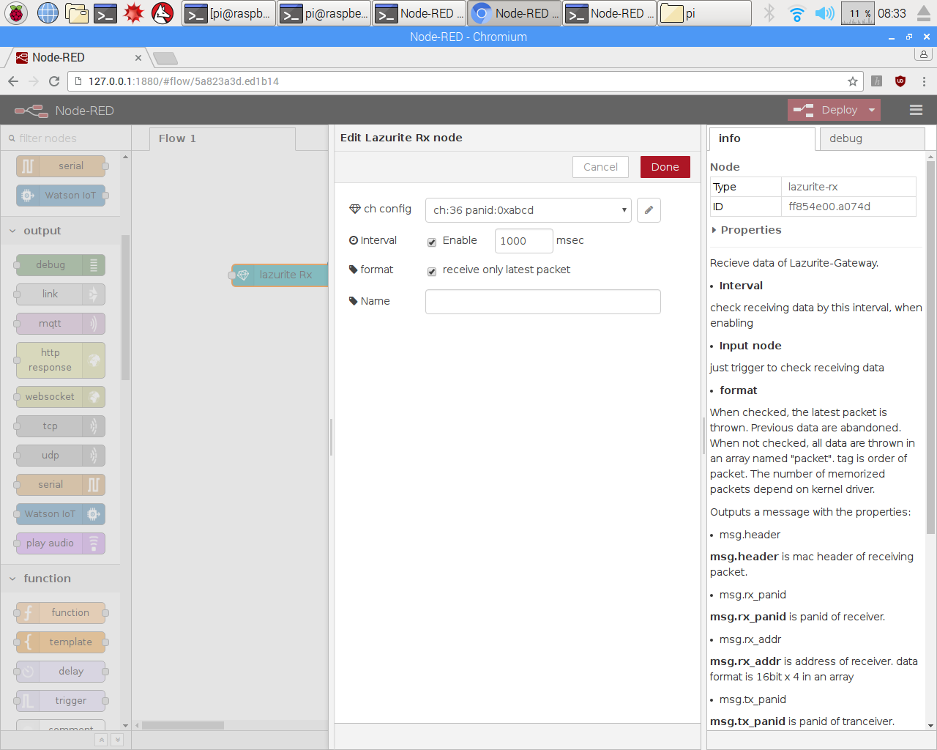The height and width of the screenshot is (750, 937).
Task: Click the Cancel button
Action: click(600, 167)
